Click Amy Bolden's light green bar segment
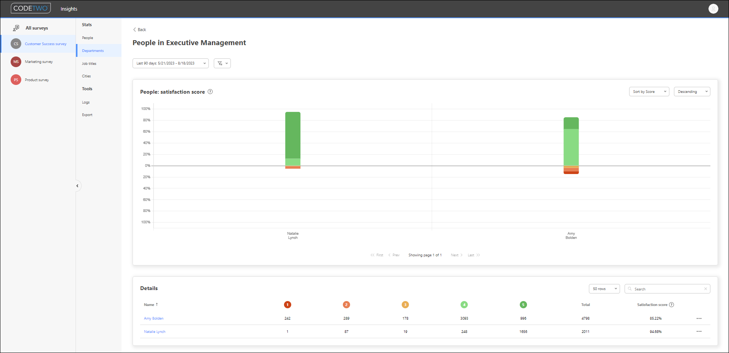 click(x=571, y=147)
